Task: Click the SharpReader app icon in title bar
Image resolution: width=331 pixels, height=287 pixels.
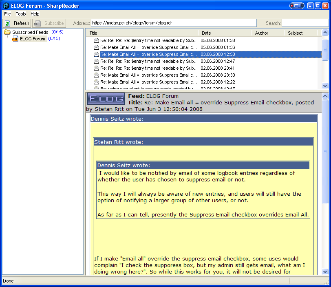Action: click(7, 6)
